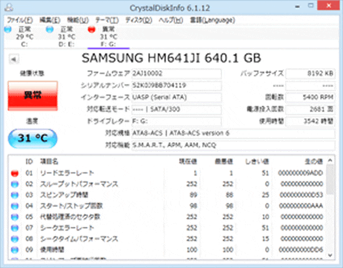Select the シークエラーレート attribute row
The height and width of the screenshot is (268, 343).
[x=167, y=228]
